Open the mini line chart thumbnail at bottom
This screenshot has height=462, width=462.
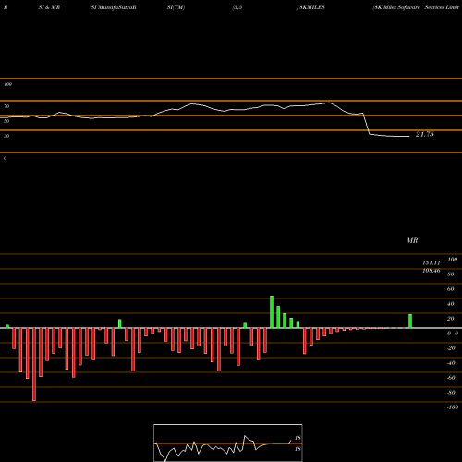228,443
